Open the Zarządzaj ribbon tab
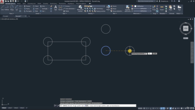The image size is (195, 110). tap(45, 4)
